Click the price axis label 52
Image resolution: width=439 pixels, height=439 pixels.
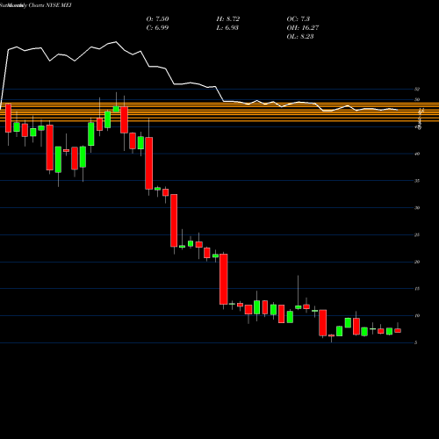[x=417, y=89]
